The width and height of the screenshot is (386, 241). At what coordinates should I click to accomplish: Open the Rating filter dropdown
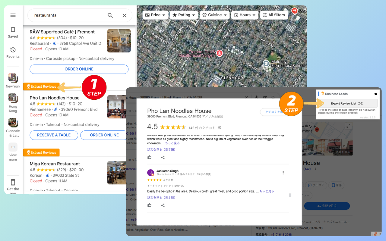click(x=184, y=15)
